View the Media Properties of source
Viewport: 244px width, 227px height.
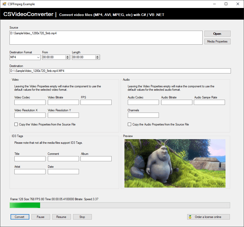(x=217, y=41)
